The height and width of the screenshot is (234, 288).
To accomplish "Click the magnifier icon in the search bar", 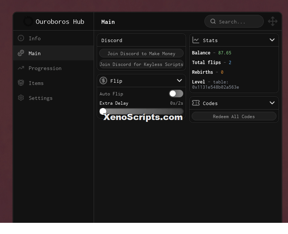I will [x=213, y=21].
